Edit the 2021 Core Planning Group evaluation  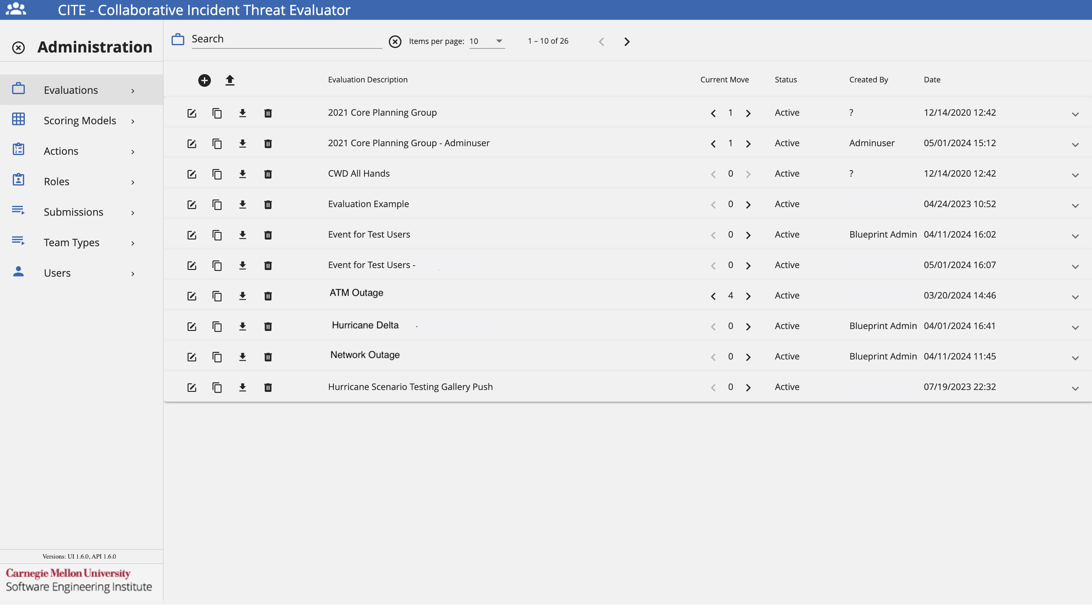(192, 113)
